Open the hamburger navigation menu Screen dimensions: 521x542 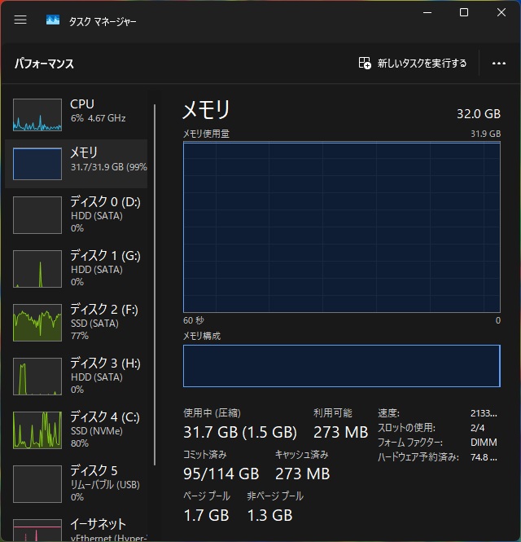20,20
